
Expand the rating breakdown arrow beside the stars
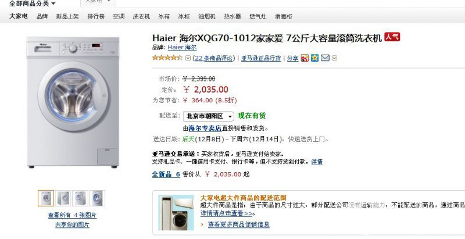pyautogui.click(x=188, y=58)
